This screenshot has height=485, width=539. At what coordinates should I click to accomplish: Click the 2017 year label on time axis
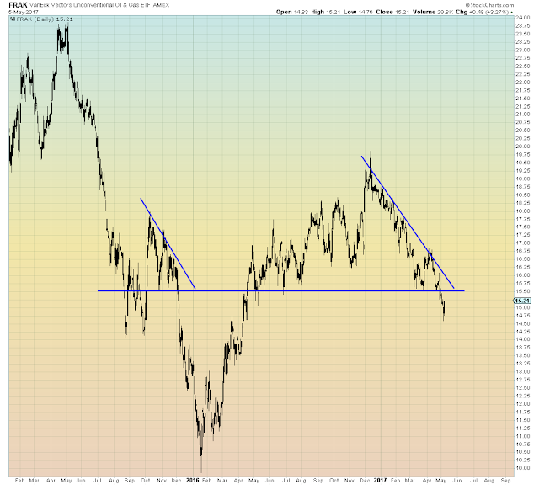pyautogui.click(x=380, y=481)
